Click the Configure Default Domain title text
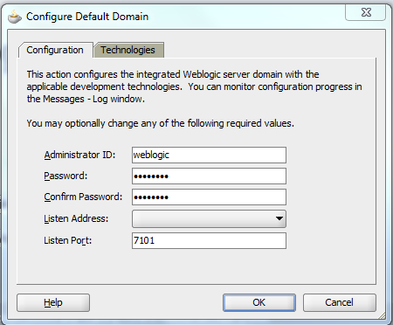The image size is (393, 325). click(87, 17)
